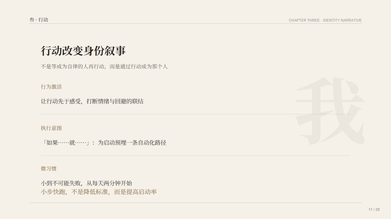The width and height of the screenshot is (391, 219).
Task: Click the CHAPTER THREE · IDENTITY NARRATIVE header
Action: click(325, 20)
